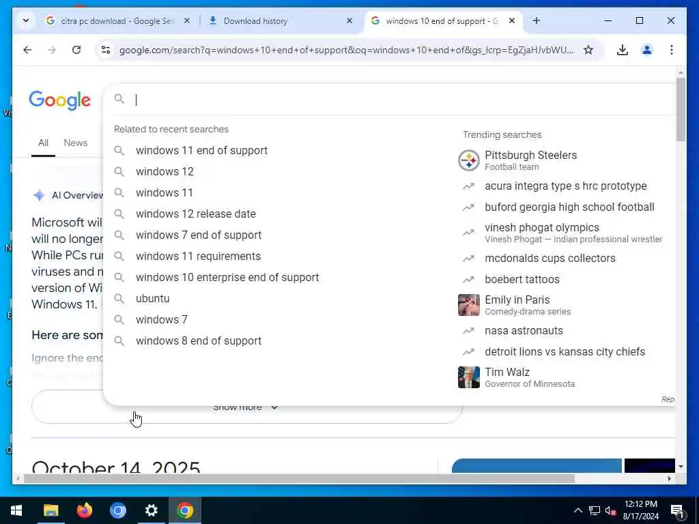The width and height of the screenshot is (699, 524).
Task: Click the magnifier icon in the search box
Action: coord(119,99)
